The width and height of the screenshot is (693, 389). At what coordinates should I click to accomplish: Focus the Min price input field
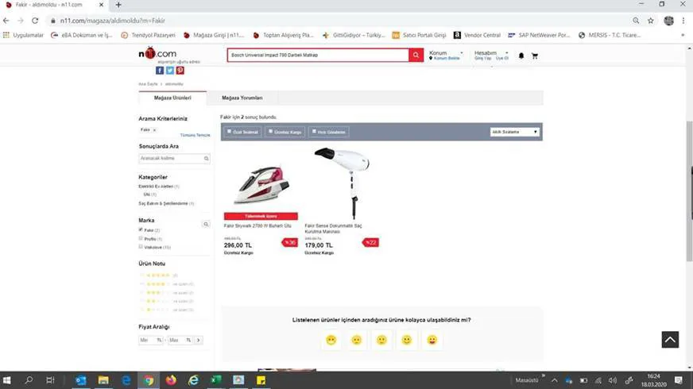pyautogui.click(x=151, y=340)
